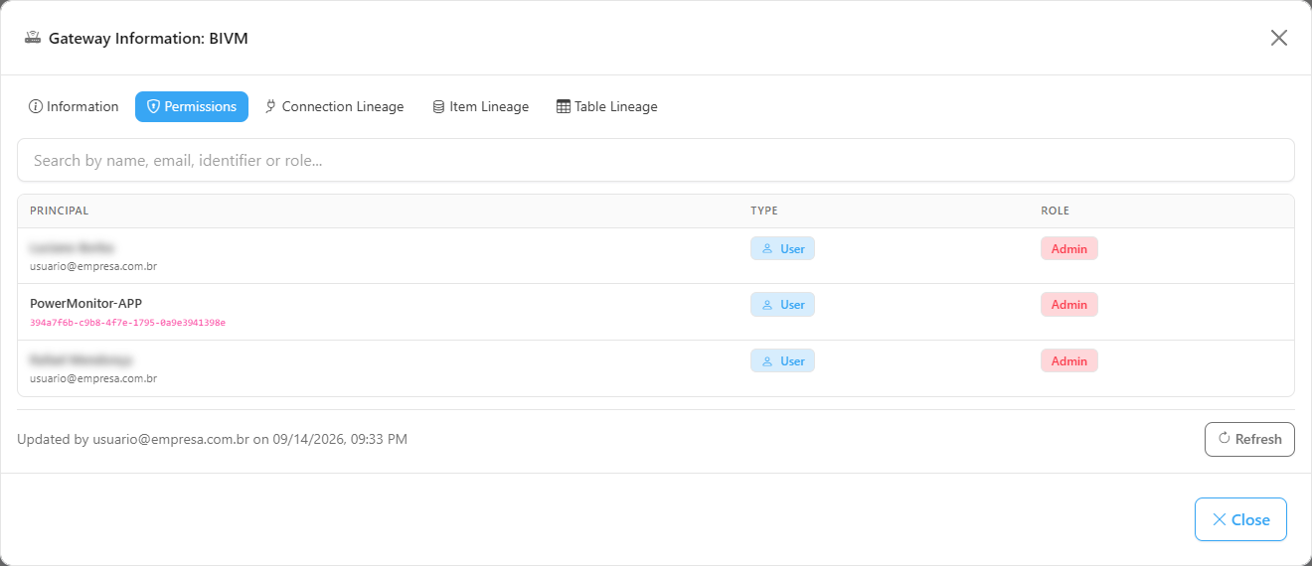
Task: Click the refresh arrow icon in Refresh button
Action: coord(1225,438)
